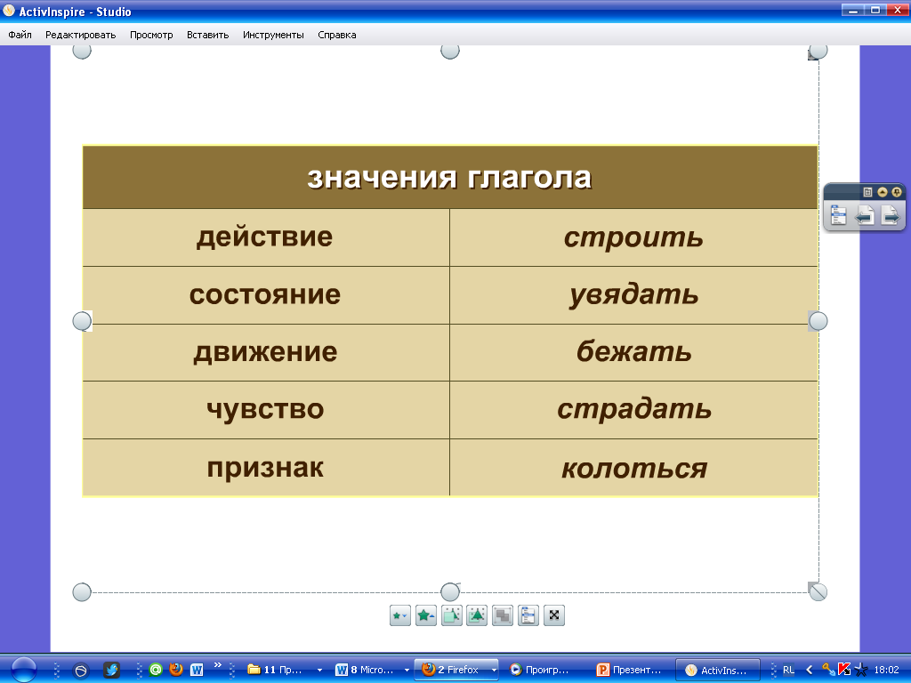
Task: Open the main menu icon in floating toolbox
Action: click(838, 215)
